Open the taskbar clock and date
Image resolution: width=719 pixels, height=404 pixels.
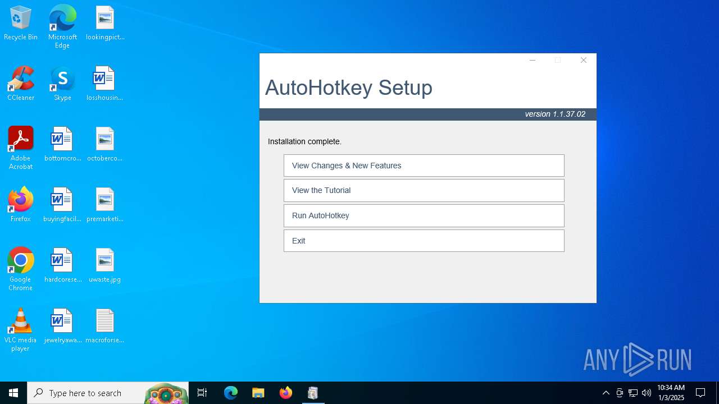[671, 393]
